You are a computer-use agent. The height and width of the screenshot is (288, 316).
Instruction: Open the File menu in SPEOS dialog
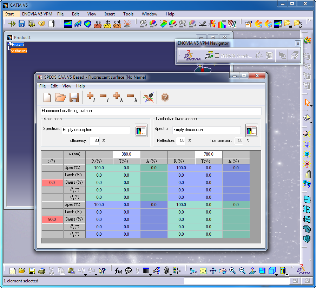point(42,86)
